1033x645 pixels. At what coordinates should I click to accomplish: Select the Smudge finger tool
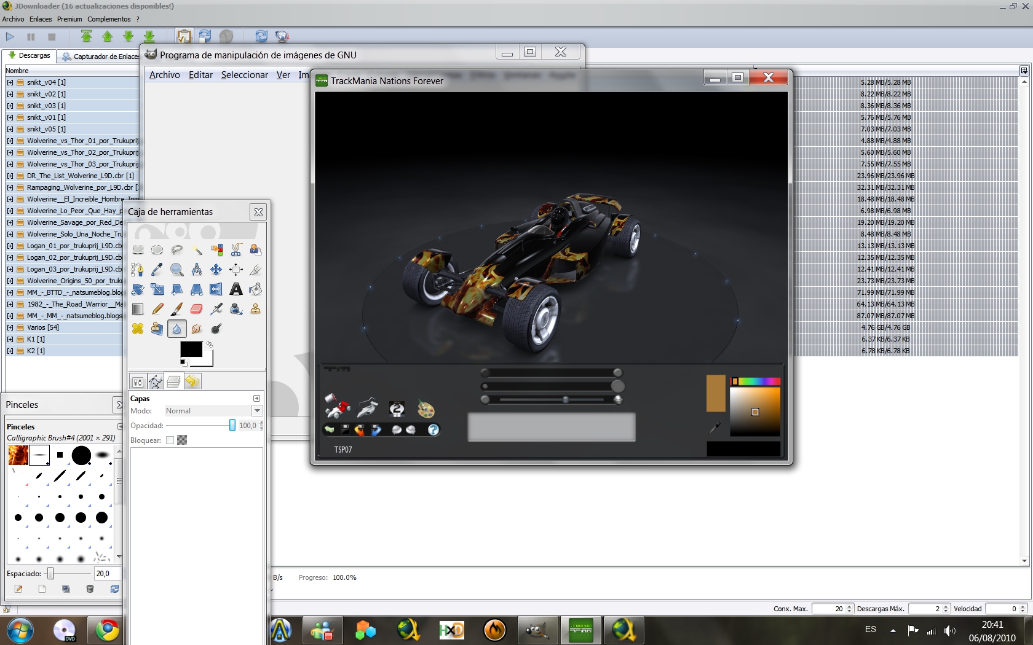tap(197, 329)
